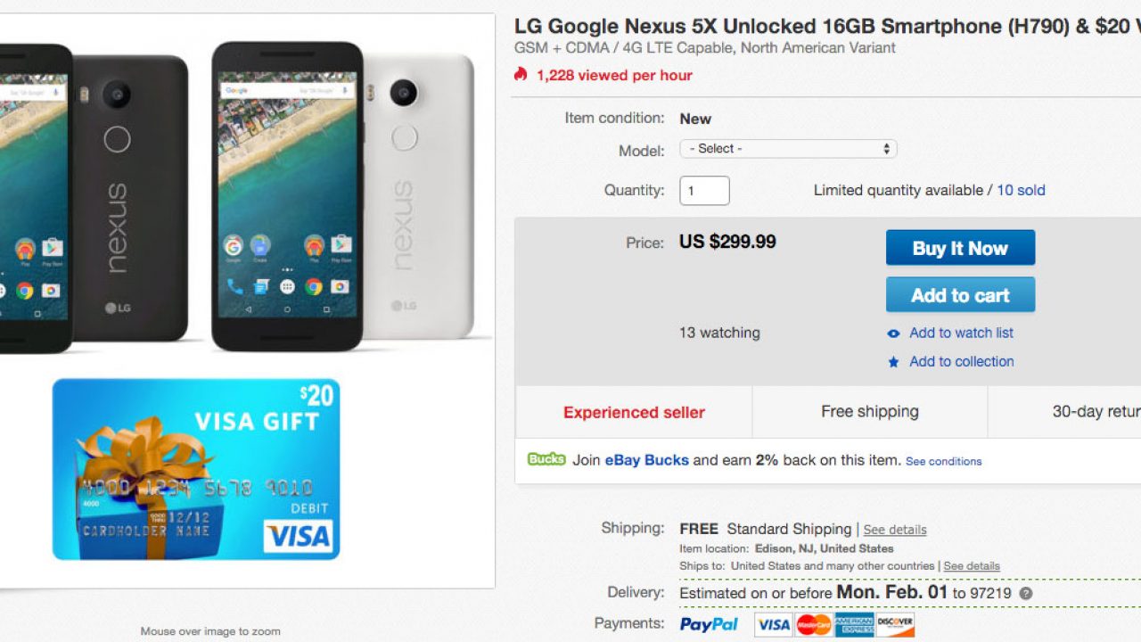The image size is (1141, 642).
Task: Click the Discover payment icon
Action: click(x=895, y=624)
